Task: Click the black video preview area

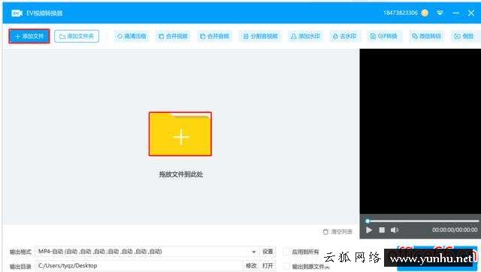Action: [420, 131]
